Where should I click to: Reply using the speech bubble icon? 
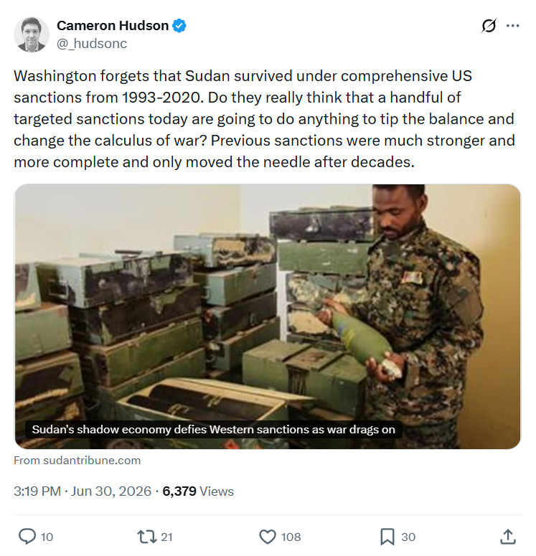(27, 537)
